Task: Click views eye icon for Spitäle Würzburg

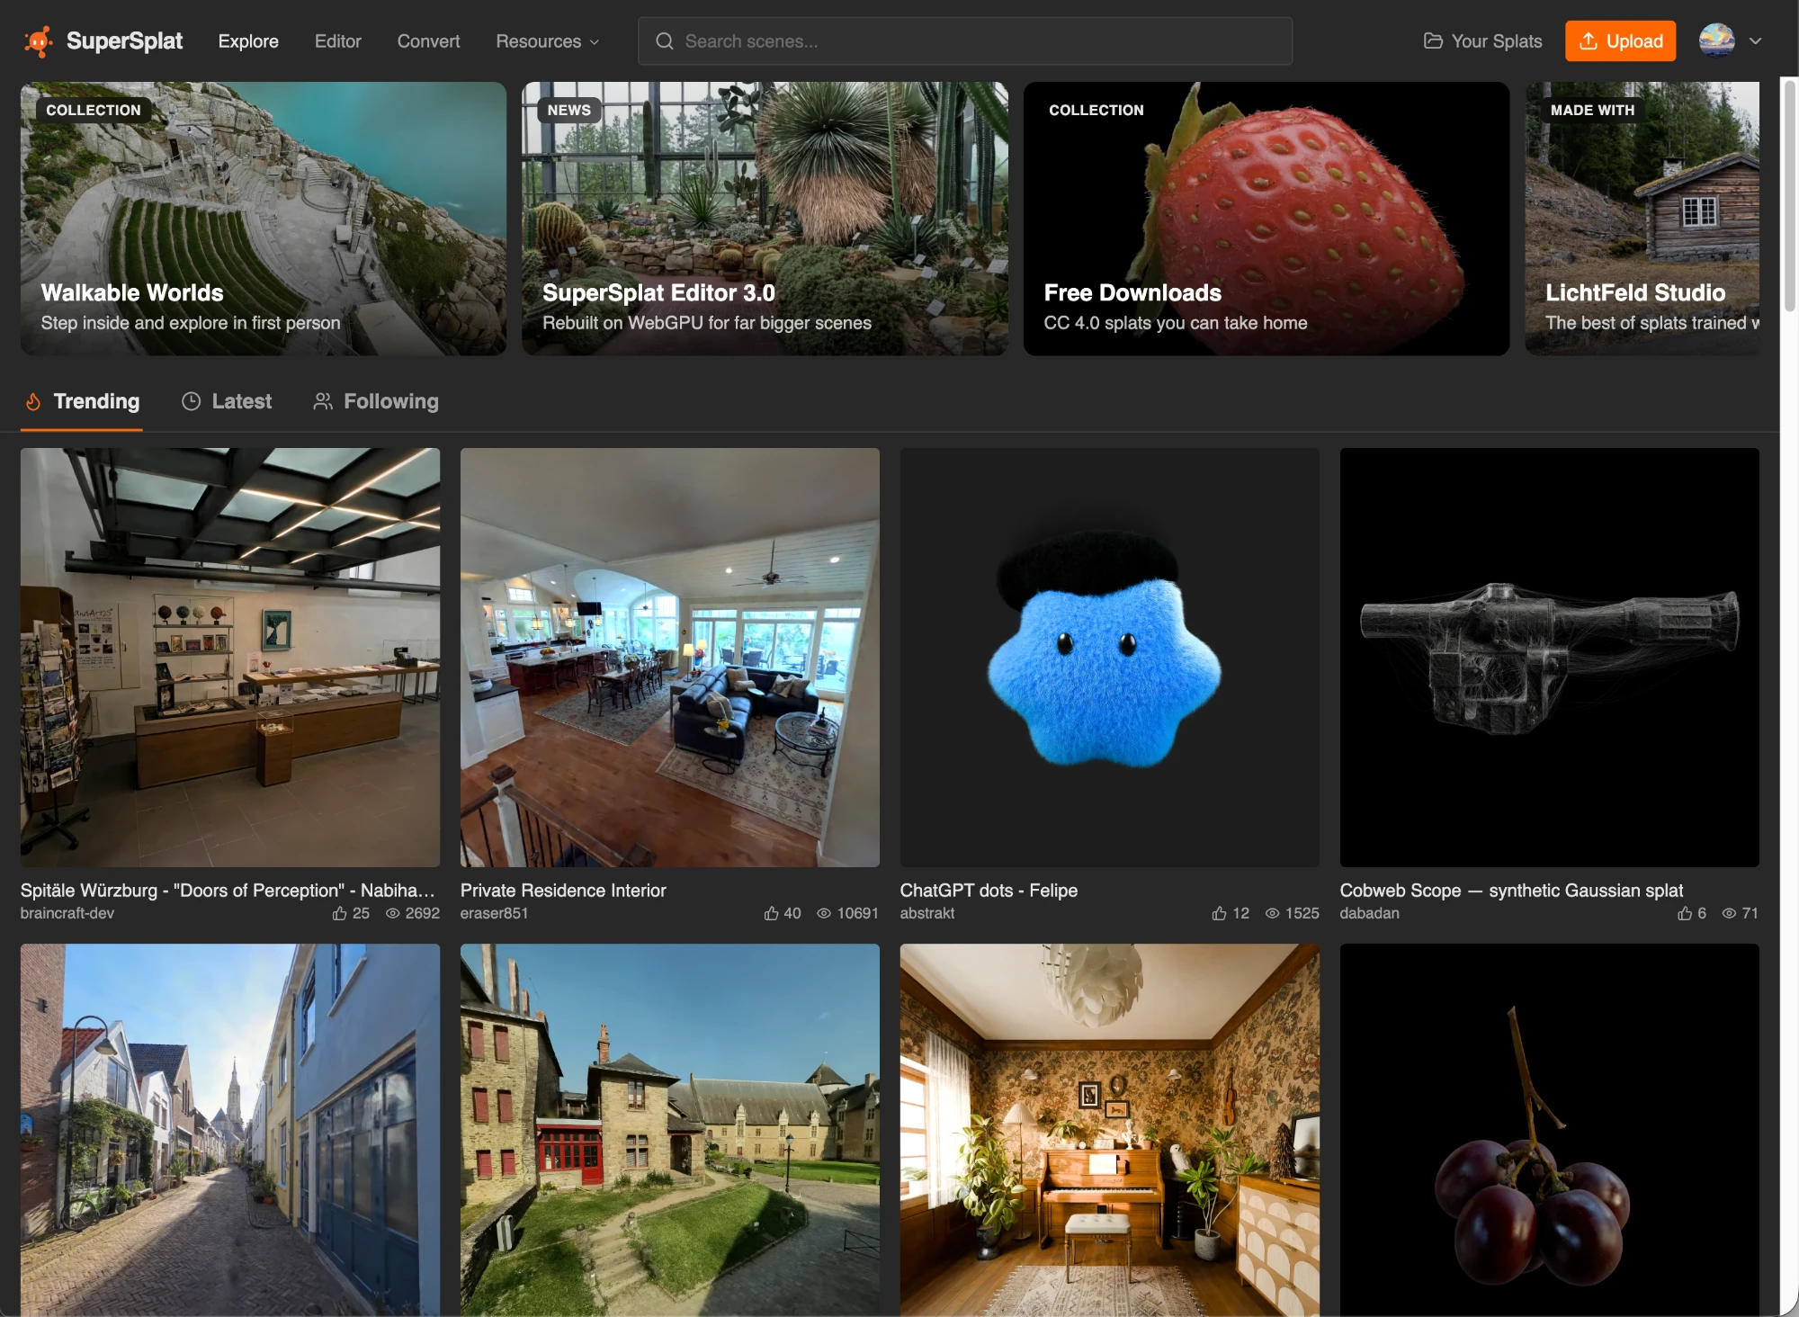Action: [x=392, y=914]
